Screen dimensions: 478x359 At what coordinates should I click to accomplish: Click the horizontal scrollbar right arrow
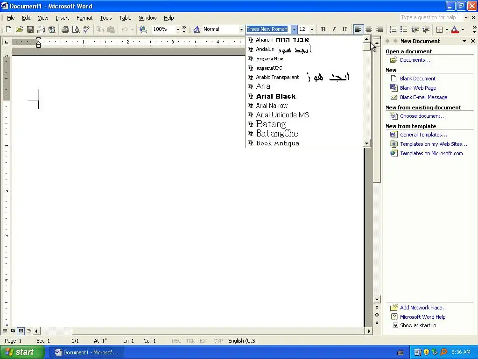tap(369, 331)
